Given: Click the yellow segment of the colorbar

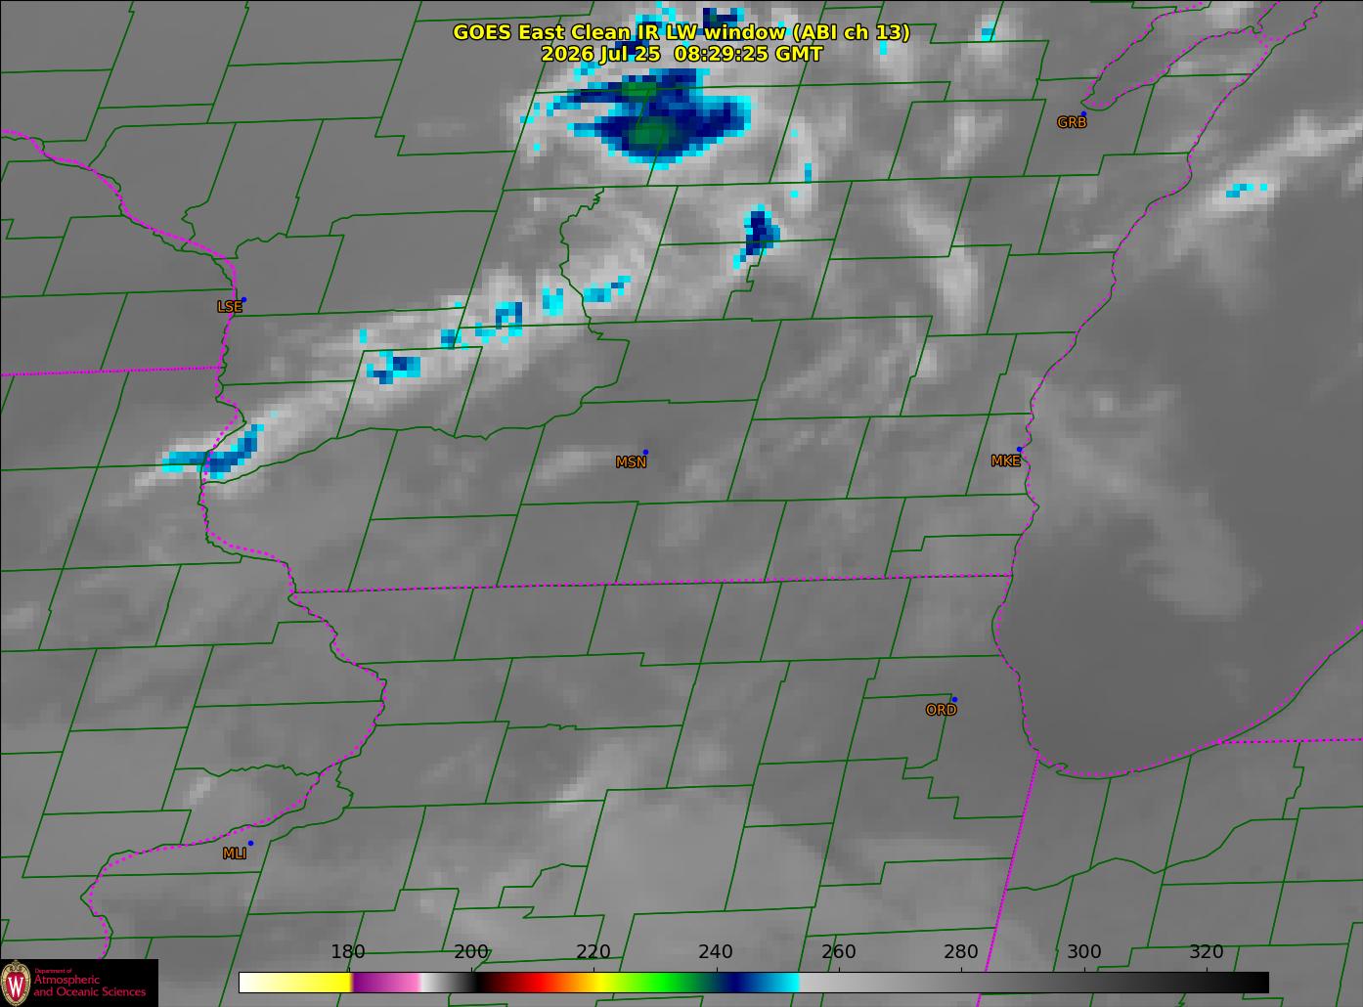Looking at the screenshot, I should click(x=311, y=982).
